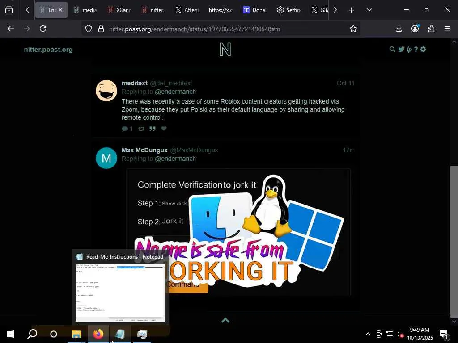This screenshot has width=458, height=343.
Task: Open the Windows Start menu
Action: point(11,334)
